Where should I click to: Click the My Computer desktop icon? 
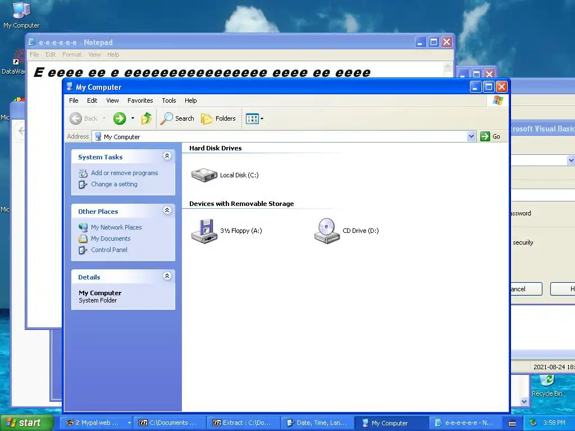pyautogui.click(x=21, y=15)
